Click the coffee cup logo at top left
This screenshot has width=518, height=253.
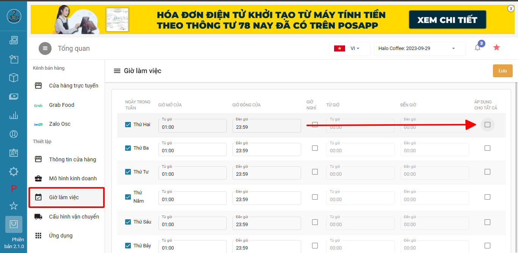(x=14, y=16)
